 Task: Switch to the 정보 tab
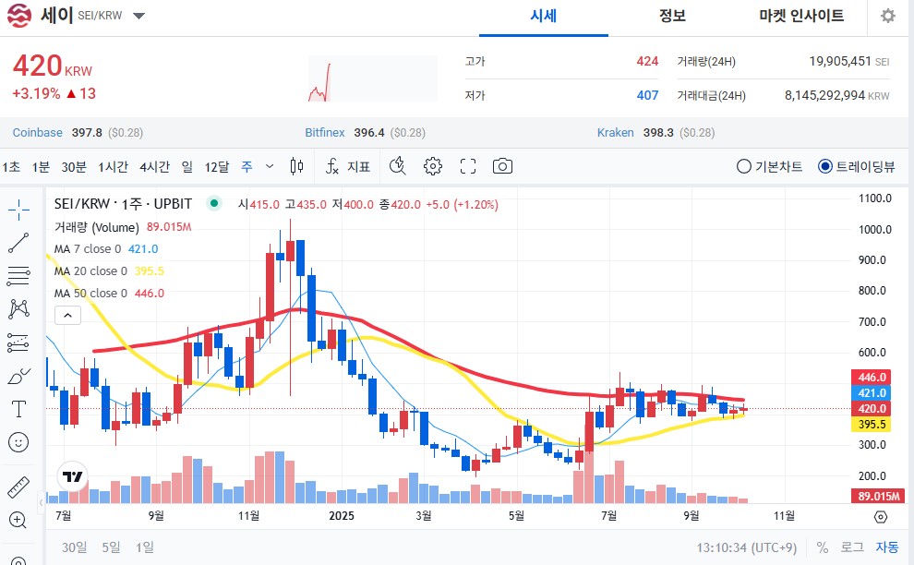click(x=672, y=16)
